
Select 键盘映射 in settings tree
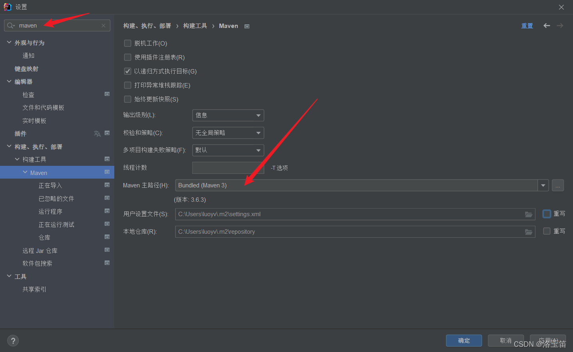[26, 69]
